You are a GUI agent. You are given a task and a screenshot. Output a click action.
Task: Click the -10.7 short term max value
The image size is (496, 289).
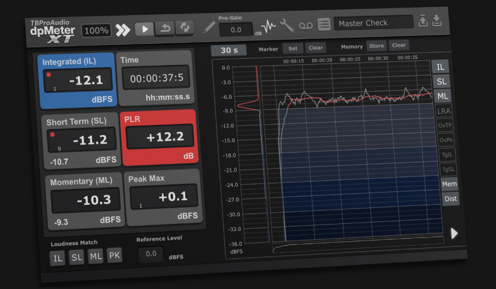click(59, 162)
